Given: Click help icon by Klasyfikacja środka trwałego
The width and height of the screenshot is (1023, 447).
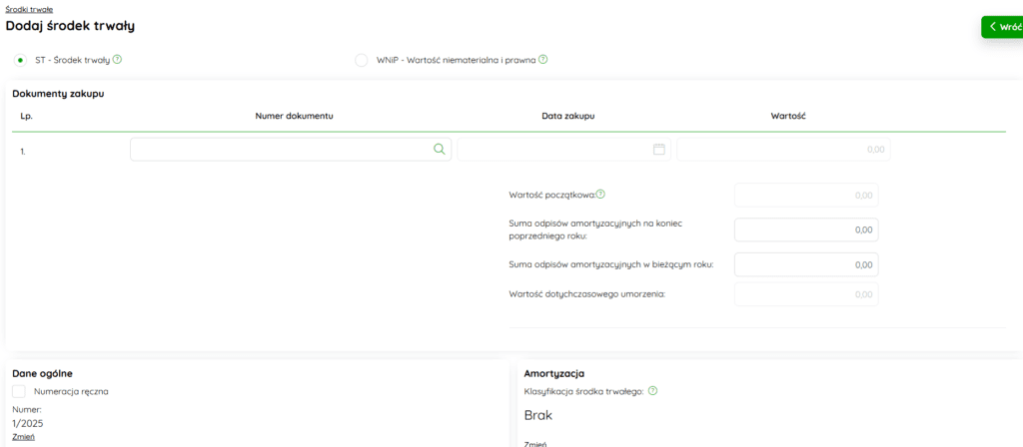Looking at the screenshot, I should point(652,390).
